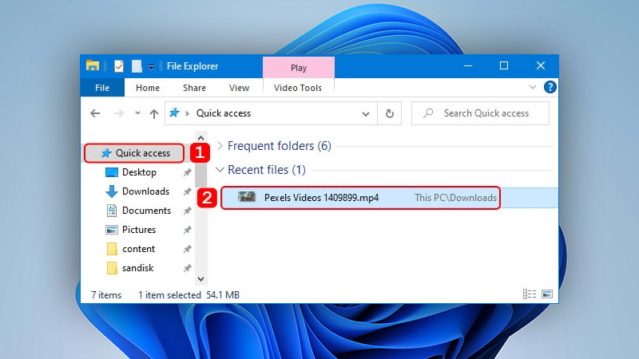Click the pin icon next to Downloads
The height and width of the screenshot is (359, 639).
(187, 191)
